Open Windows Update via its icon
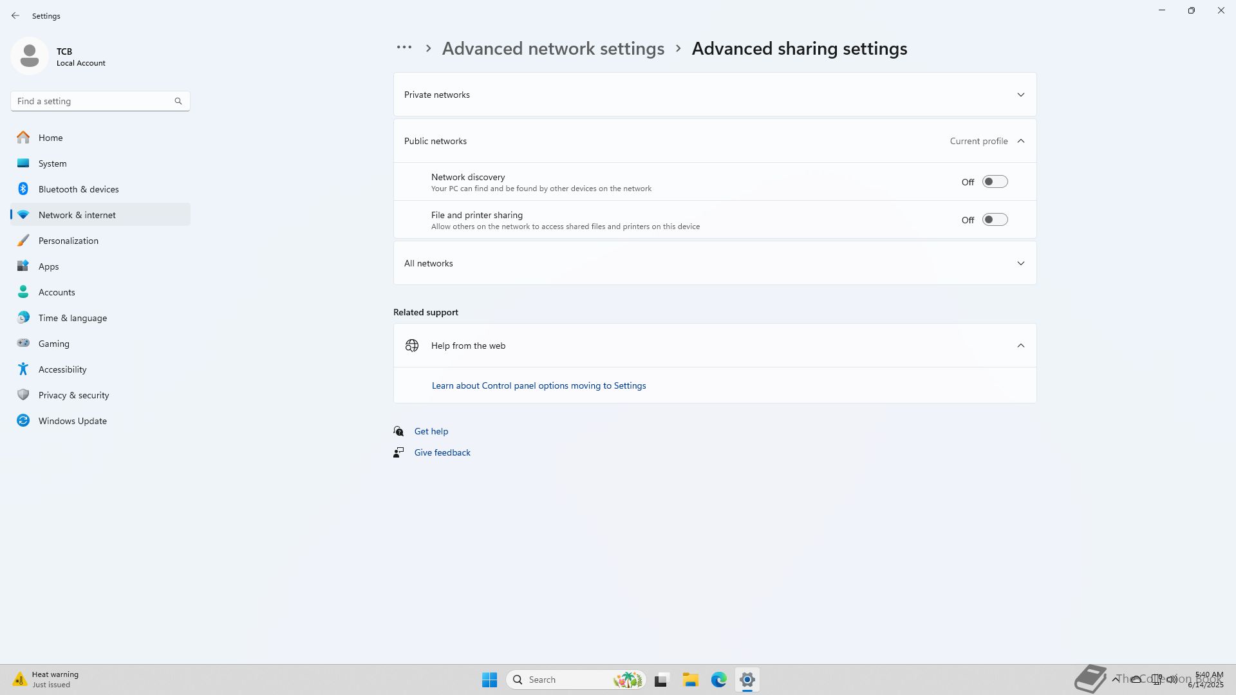Image resolution: width=1236 pixels, height=695 pixels. click(23, 421)
